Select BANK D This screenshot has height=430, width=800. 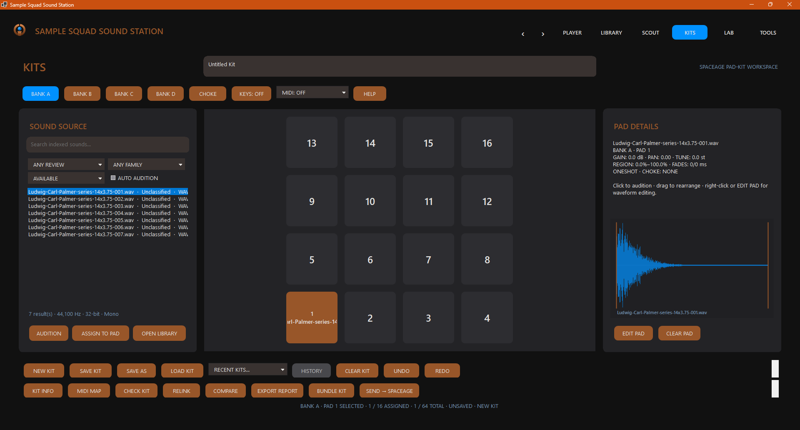point(165,94)
